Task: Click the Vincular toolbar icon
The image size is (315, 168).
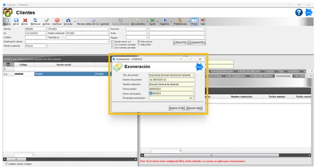Action: [x=68, y=21]
